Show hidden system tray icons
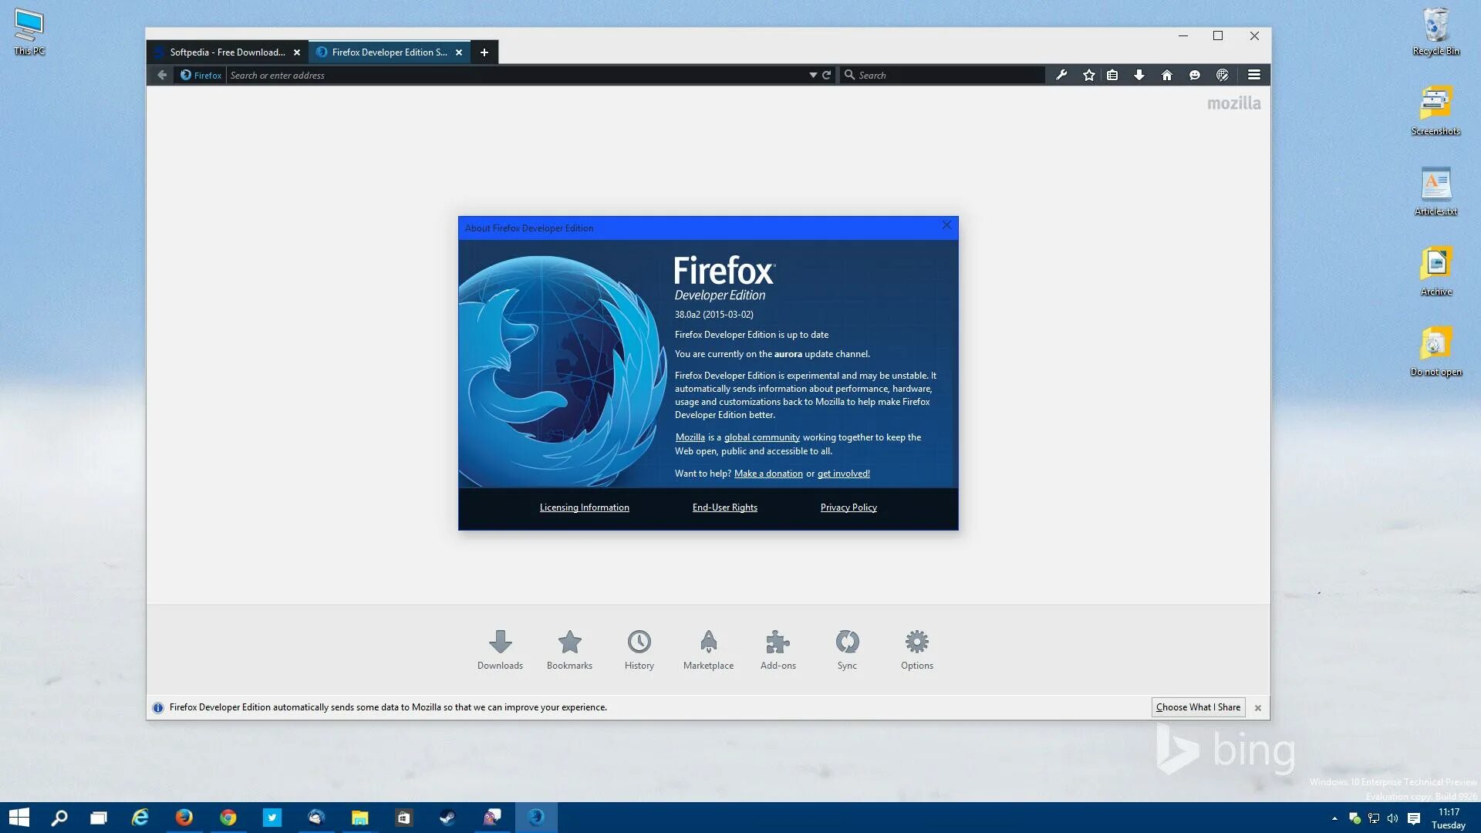Image resolution: width=1481 pixels, height=833 pixels. click(x=1334, y=818)
